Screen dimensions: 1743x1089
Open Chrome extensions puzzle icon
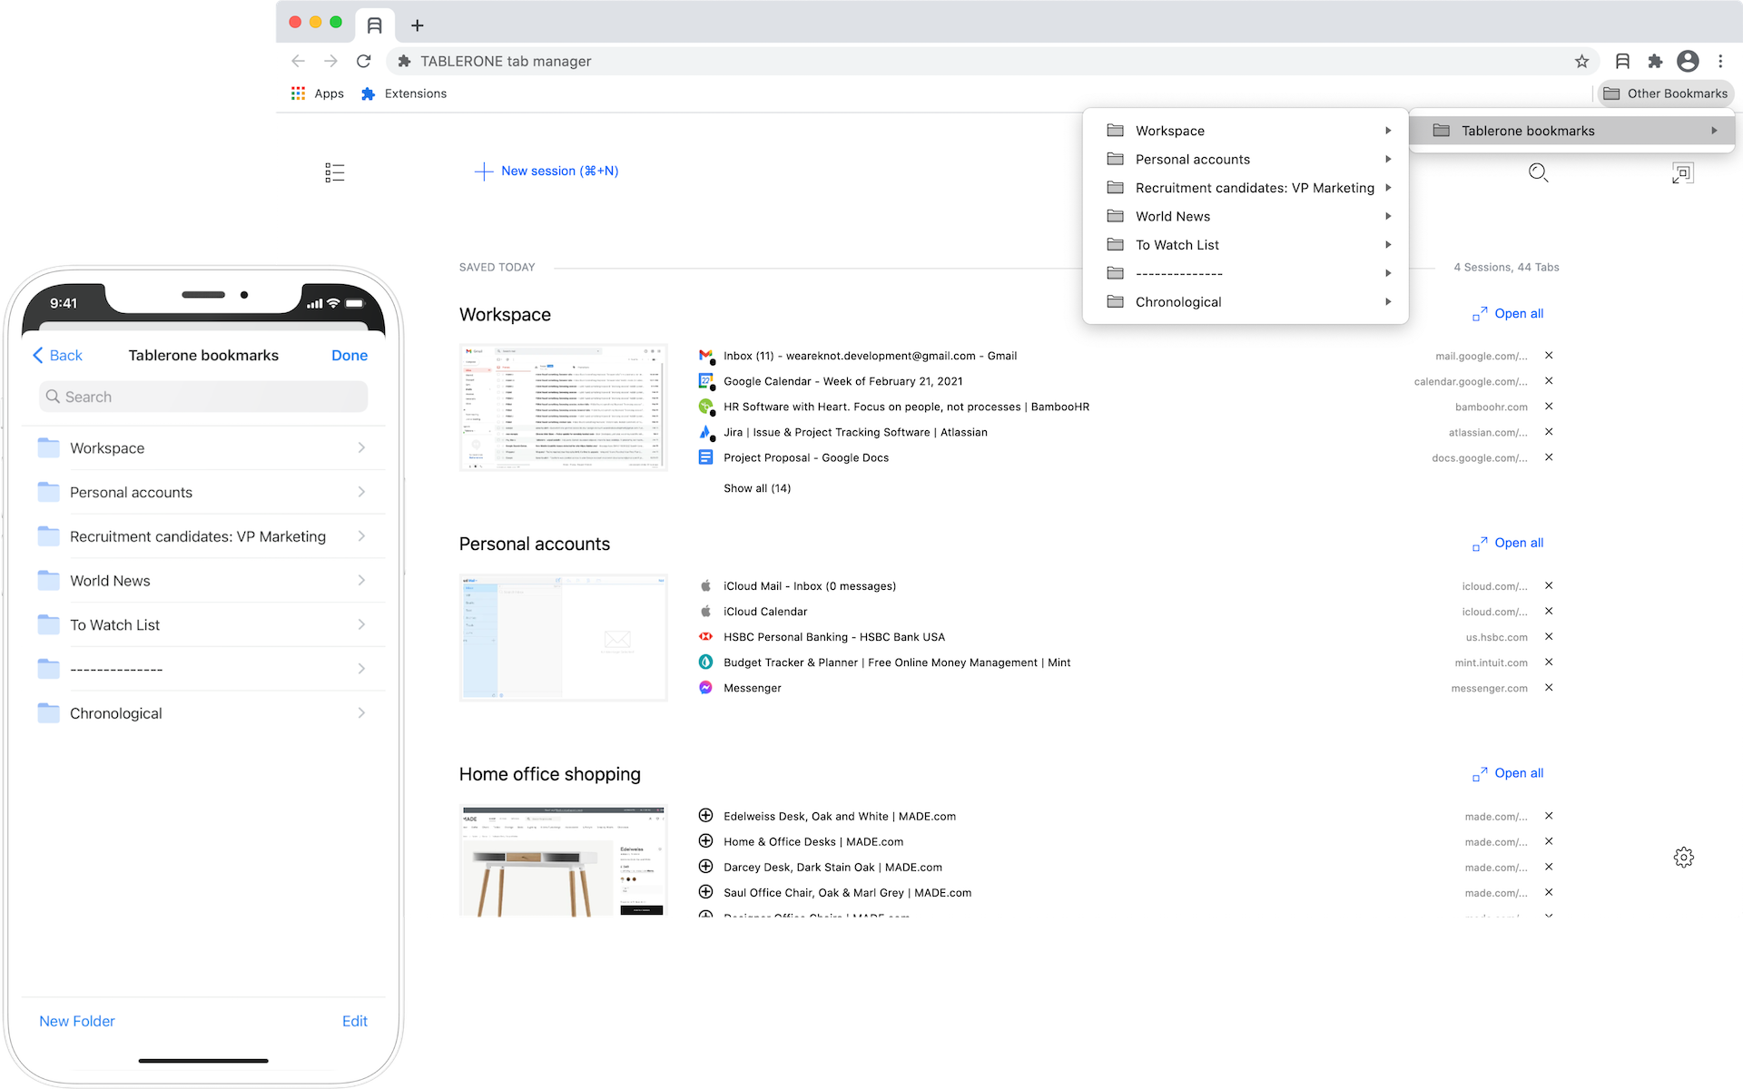pos(1655,61)
